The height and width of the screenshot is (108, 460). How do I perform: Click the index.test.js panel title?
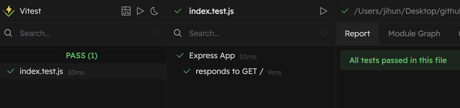coord(211,11)
